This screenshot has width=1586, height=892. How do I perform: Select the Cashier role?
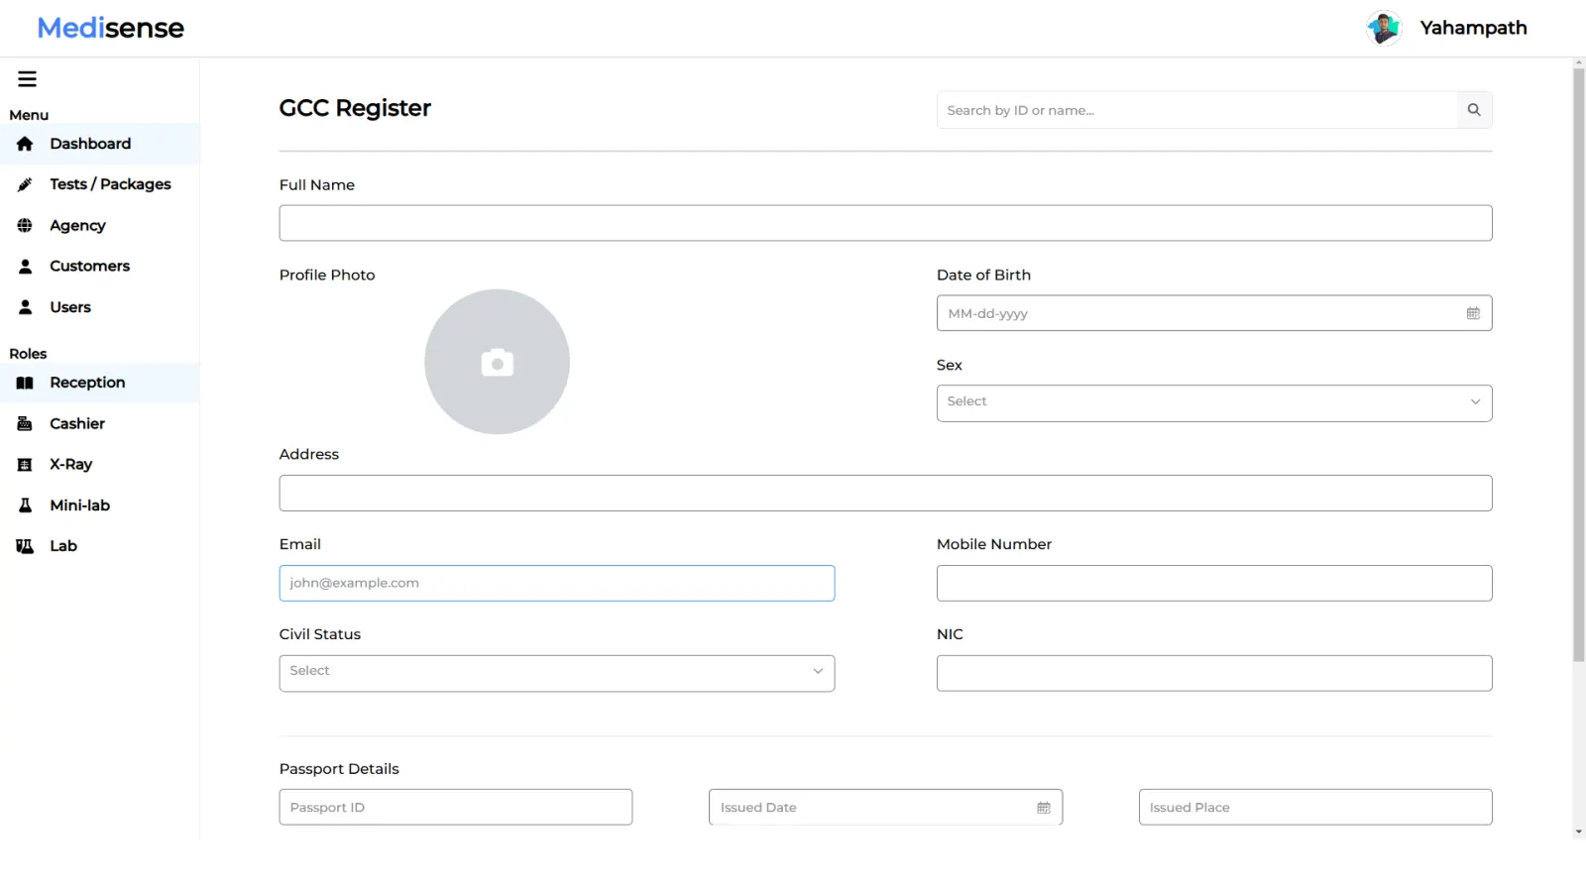(99, 424)
